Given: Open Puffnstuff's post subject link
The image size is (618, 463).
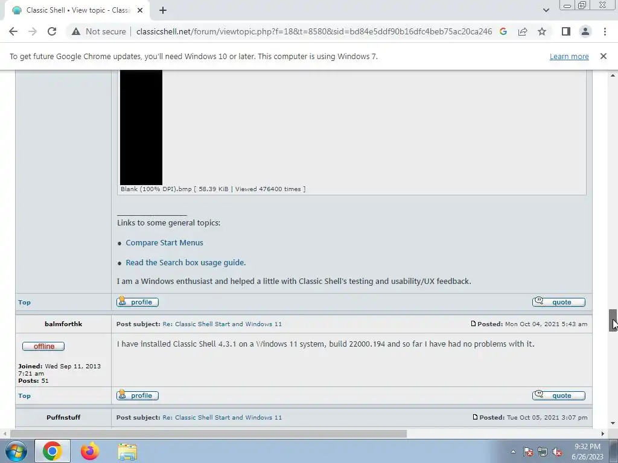Looking at the screenshot, I should (222, 417).
